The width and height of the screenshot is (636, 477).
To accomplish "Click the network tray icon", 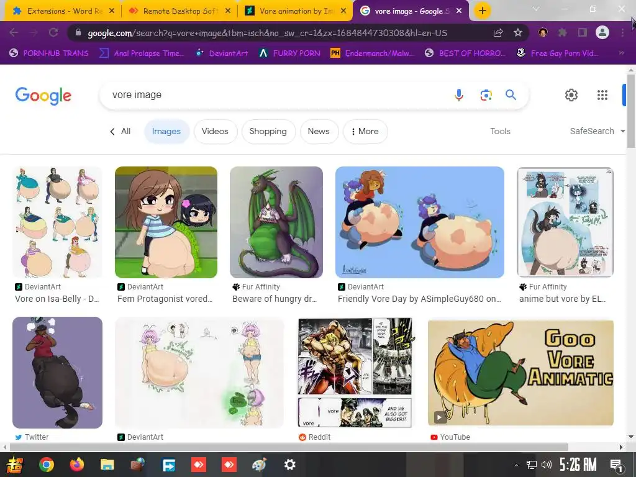I will (x=532, y=465).
